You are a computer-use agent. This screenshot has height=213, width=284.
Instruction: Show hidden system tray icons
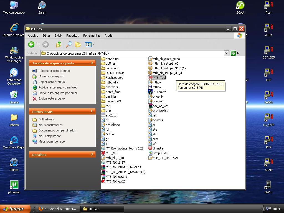pos(263,209)
